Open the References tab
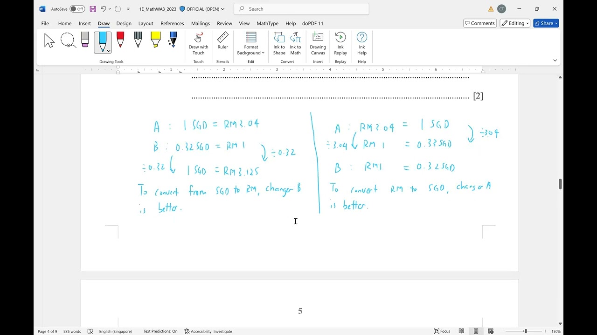 [x=172, y=23]
